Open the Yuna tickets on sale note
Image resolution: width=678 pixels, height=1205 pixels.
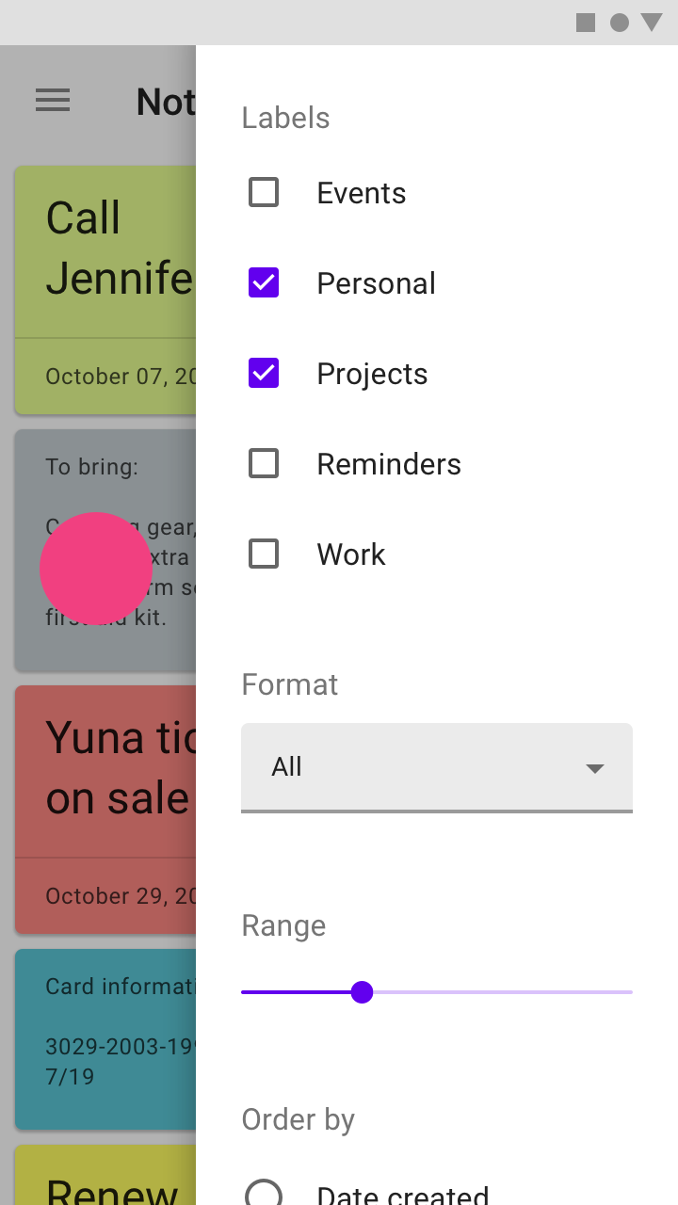(x=105, y=810)
